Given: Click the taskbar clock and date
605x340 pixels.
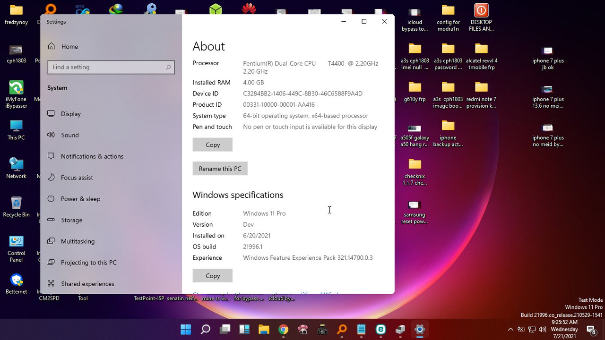Looking at the screenshot, I should 564,329.
